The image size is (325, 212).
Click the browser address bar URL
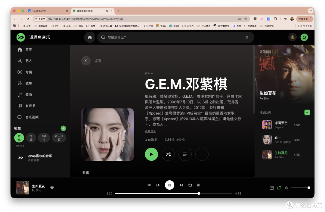[x=85, y=19]
